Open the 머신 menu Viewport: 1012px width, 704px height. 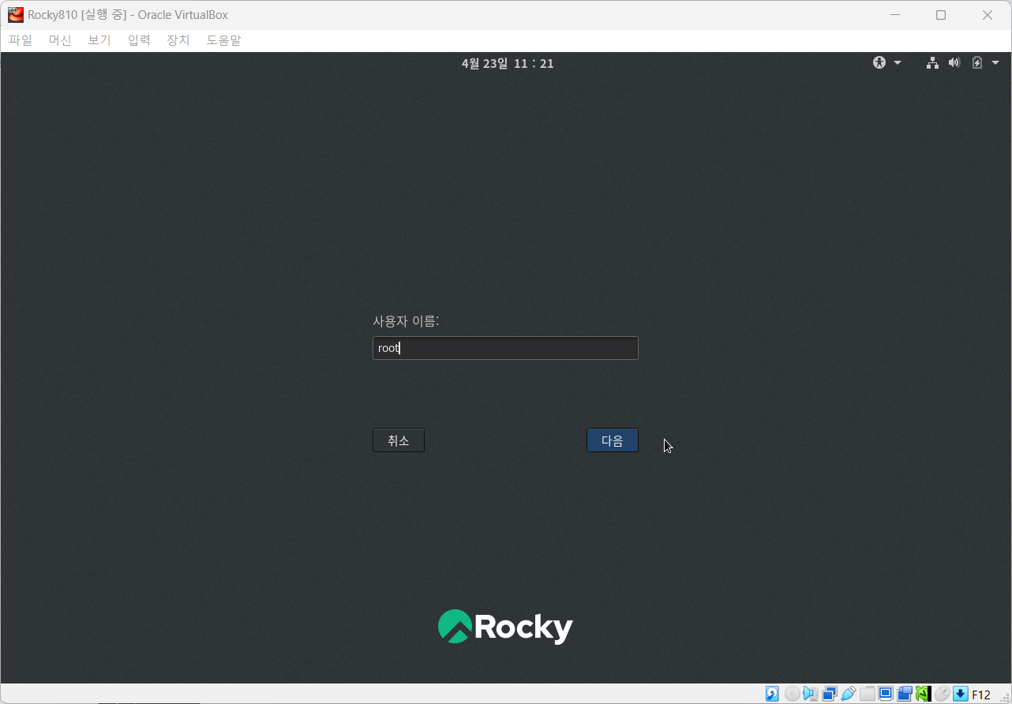tap(60, 40)
